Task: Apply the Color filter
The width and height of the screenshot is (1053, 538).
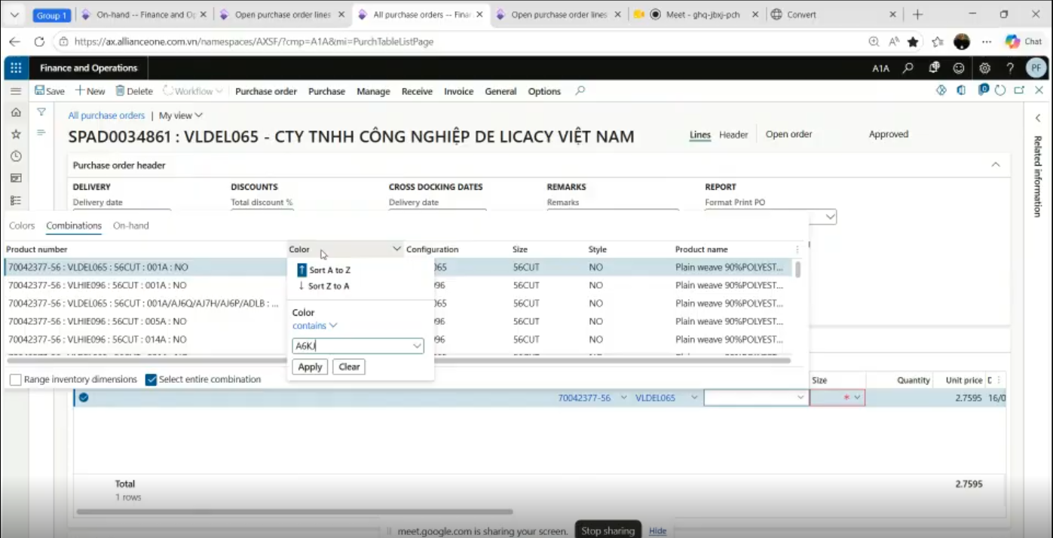Action: point(310,367)
